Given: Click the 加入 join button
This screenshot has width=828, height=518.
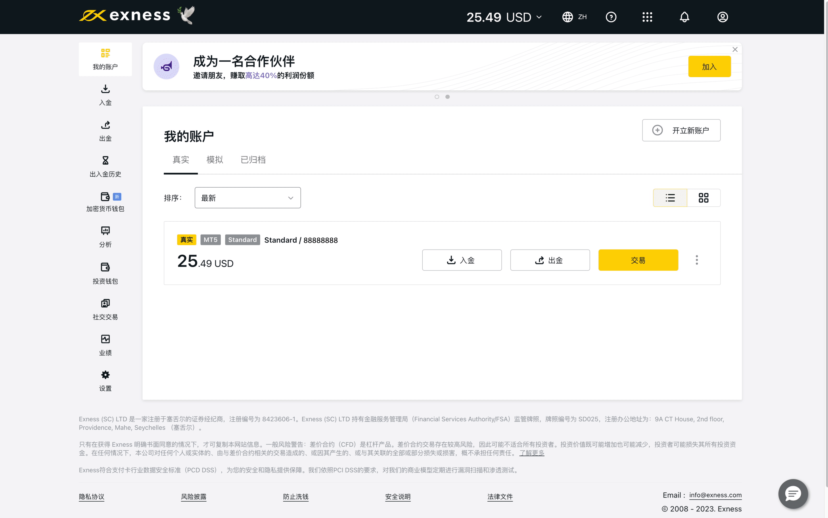Looking at the screenshot, I should [x=709, y=66].
